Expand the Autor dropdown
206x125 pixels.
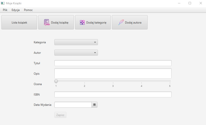[76, 53]
